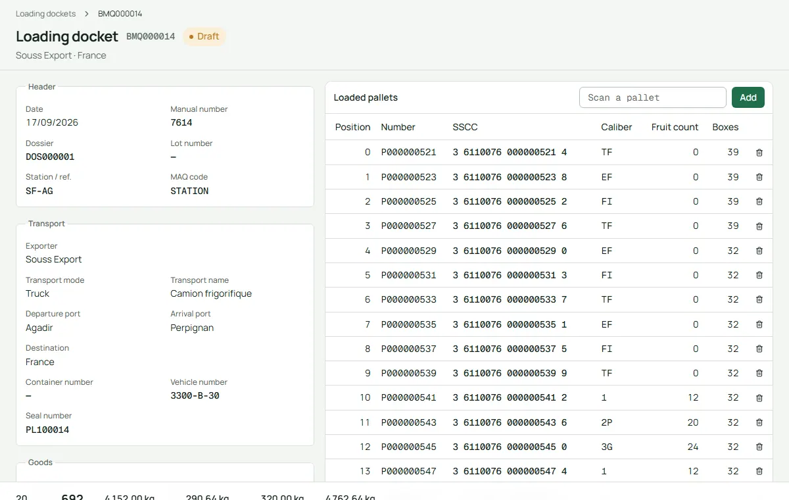
Task: Click pallet number P000000521
Action: [x=409, y=153]
